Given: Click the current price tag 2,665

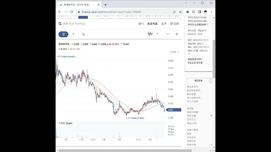Looking at the screenshot, I should pyautogui.click(x=174, y=110).
